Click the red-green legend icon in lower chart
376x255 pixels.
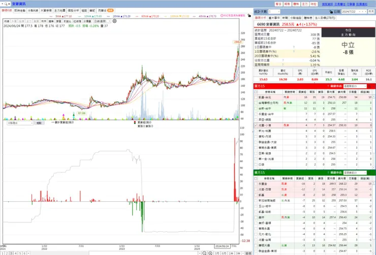tap(135, 123)
